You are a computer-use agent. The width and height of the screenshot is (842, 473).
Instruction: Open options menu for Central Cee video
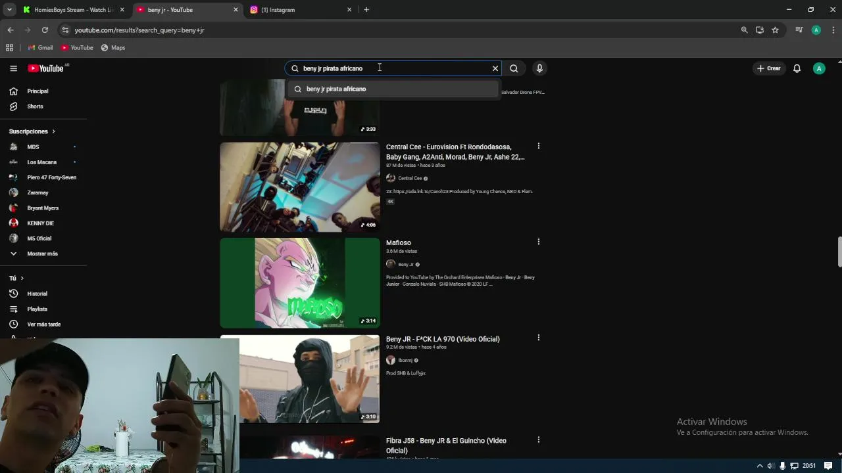538,146
